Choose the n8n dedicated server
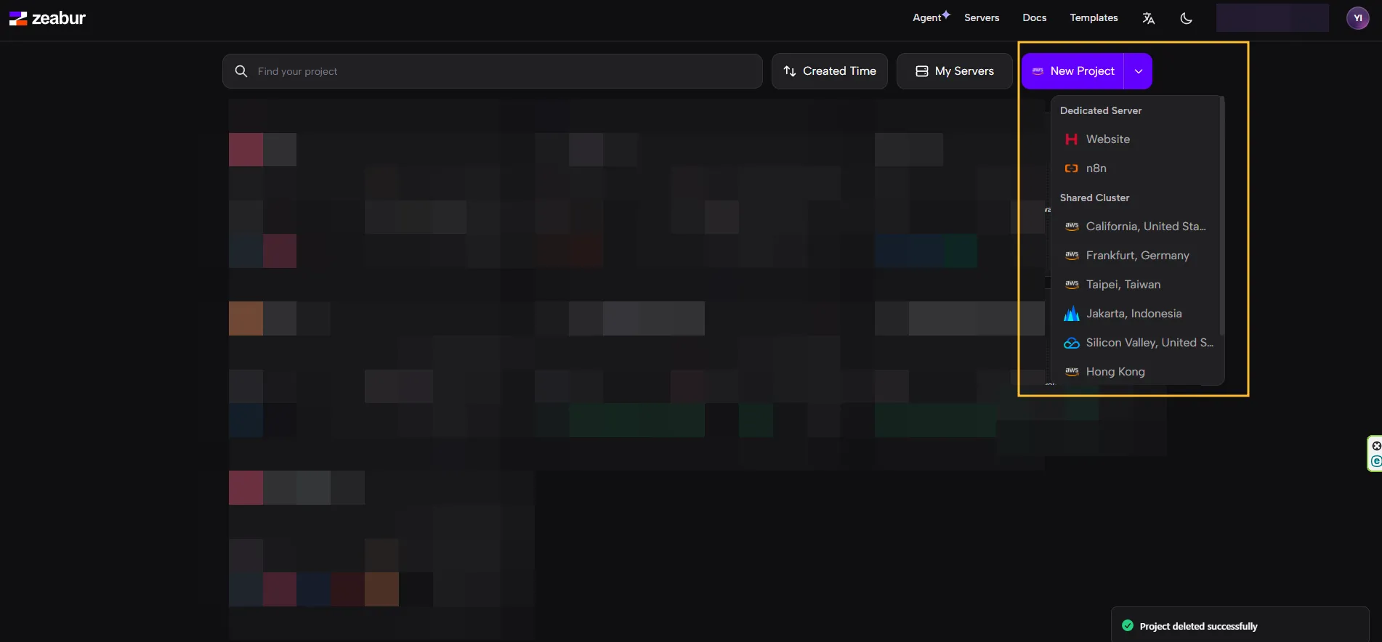The width and height of the screenshot is (1382, 642). [x=1096, y=168]
